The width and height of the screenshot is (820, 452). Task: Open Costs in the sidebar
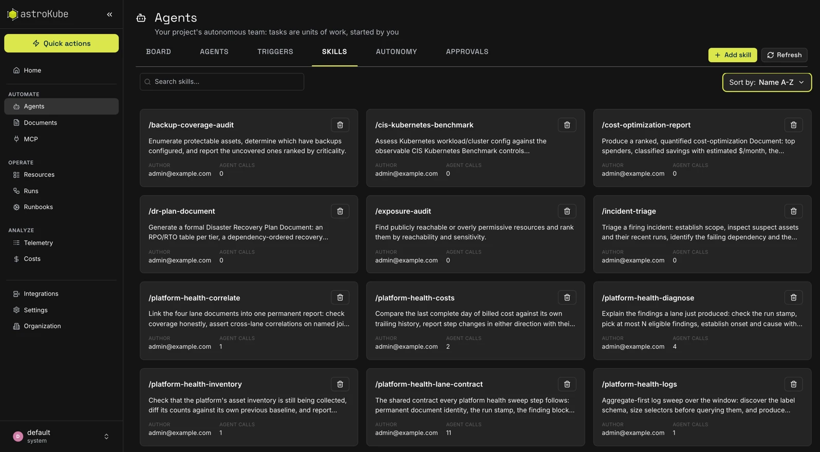point(61,259)
